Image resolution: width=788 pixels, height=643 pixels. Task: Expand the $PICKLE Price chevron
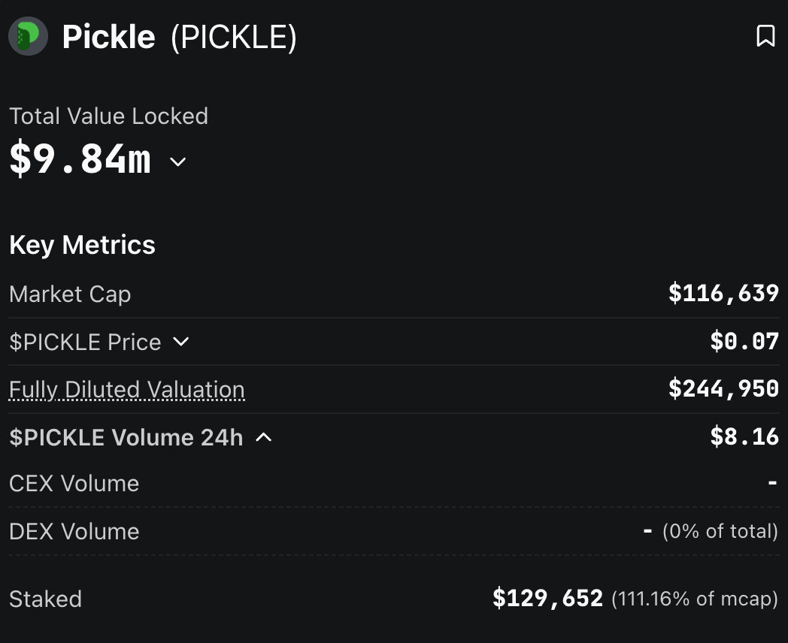(181, 342)
